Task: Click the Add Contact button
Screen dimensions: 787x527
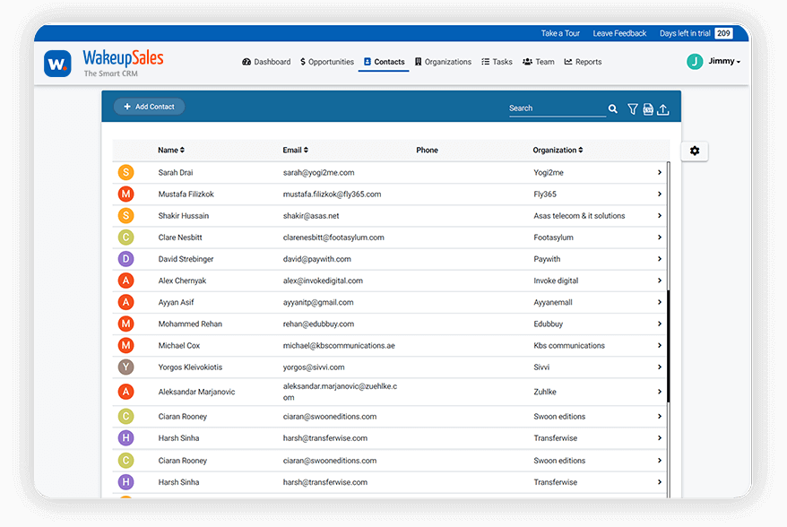Action: 149,107
